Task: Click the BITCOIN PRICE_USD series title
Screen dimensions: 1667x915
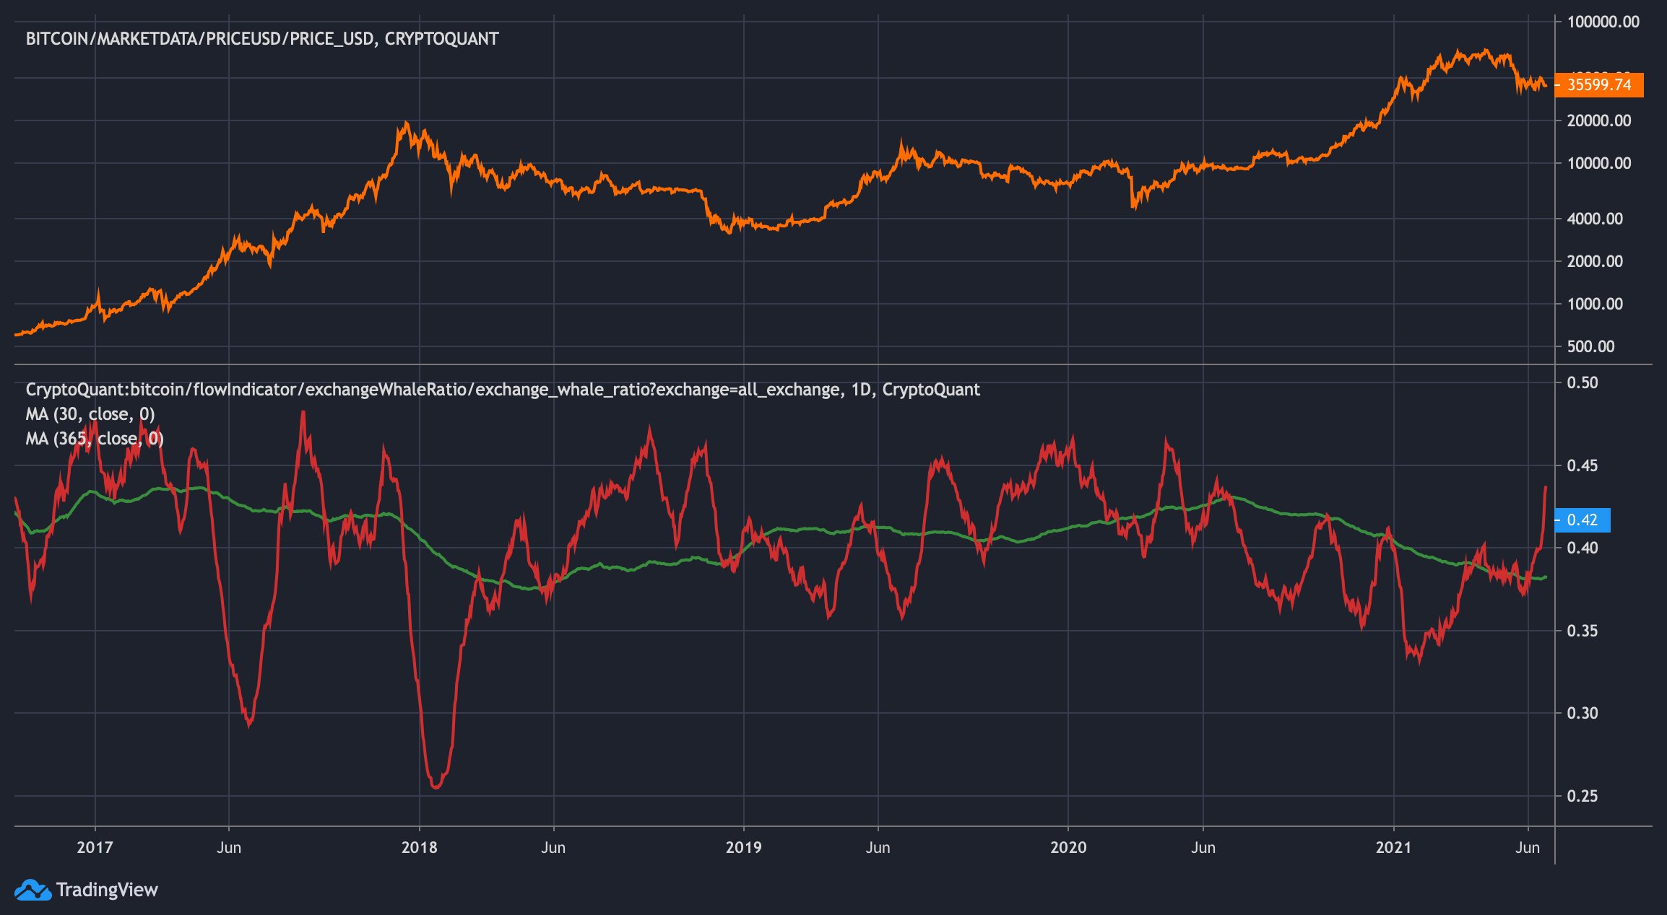Action: pos(262,39)
